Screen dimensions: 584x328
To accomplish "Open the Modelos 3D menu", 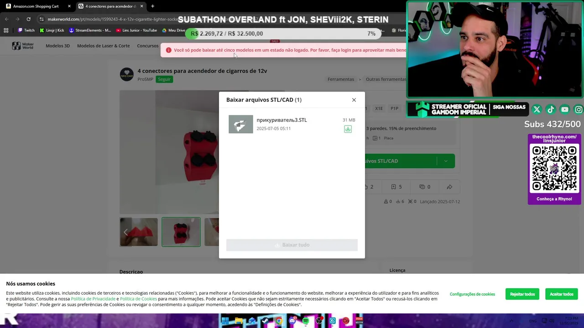I will tap(57, 46).
